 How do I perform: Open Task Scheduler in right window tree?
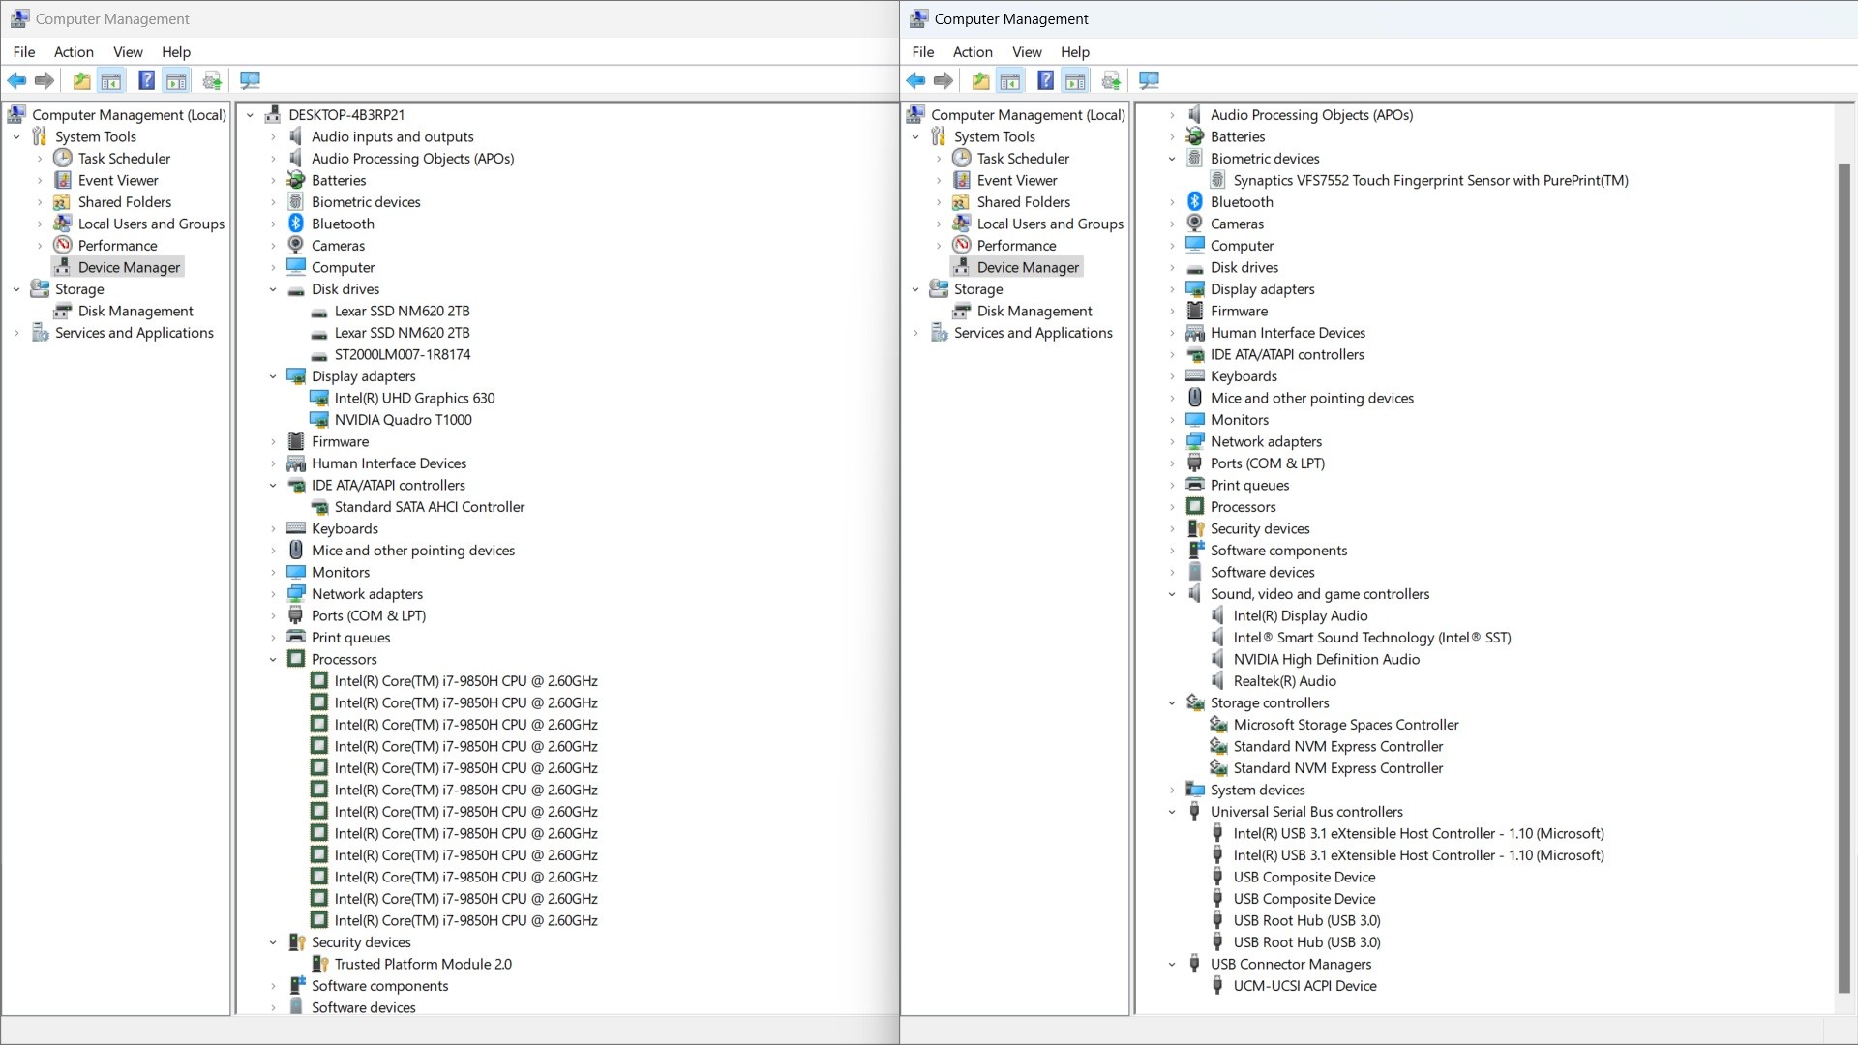pyautogui.click(x=1023, y=159)
